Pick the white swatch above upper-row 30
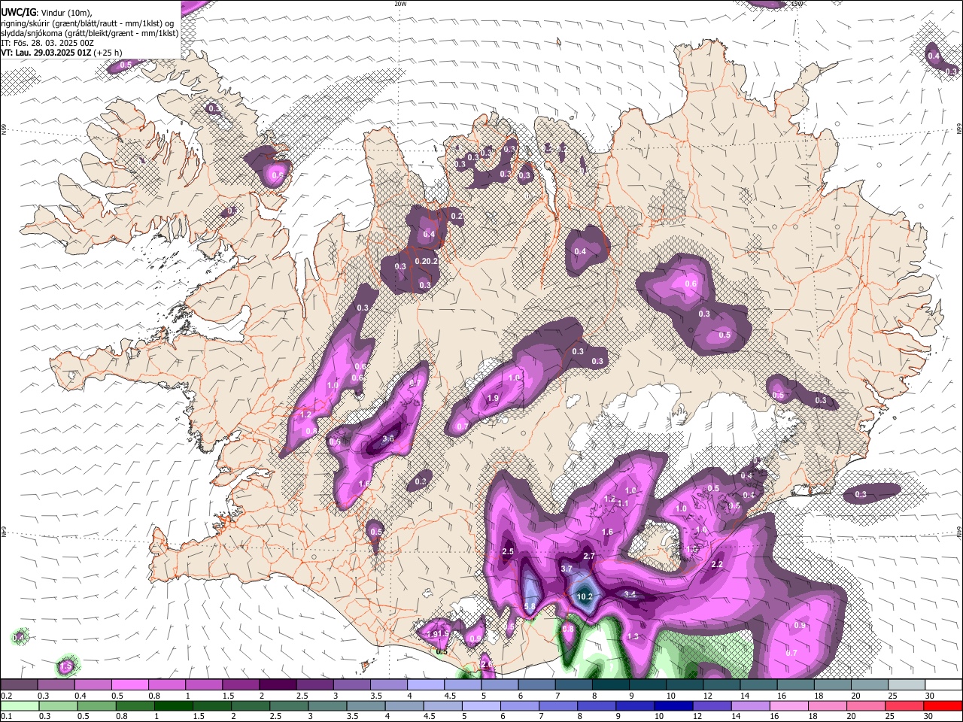 coord(944,685)
